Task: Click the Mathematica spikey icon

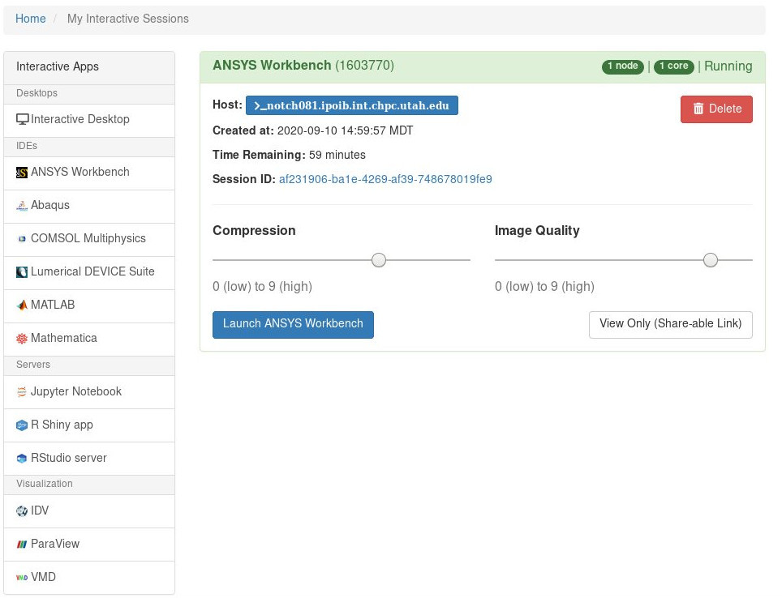Action: 22,339
